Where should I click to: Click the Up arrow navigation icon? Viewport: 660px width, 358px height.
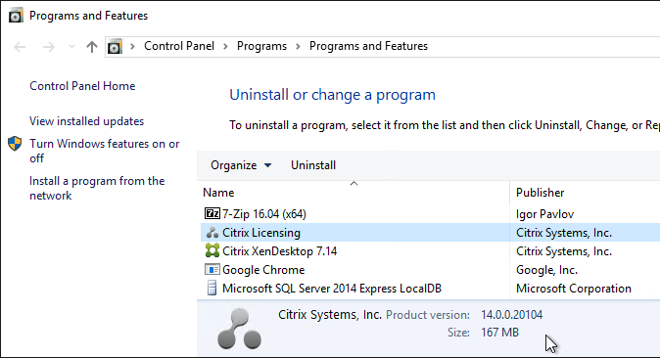point(92,46)
